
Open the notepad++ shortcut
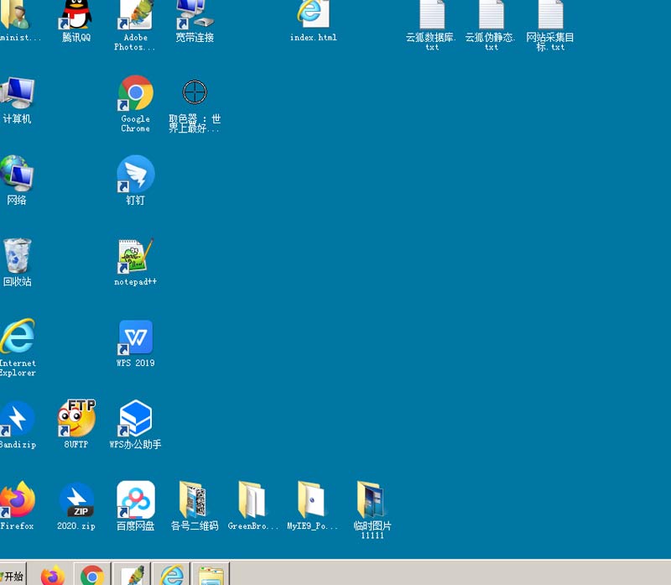(135, 256)
